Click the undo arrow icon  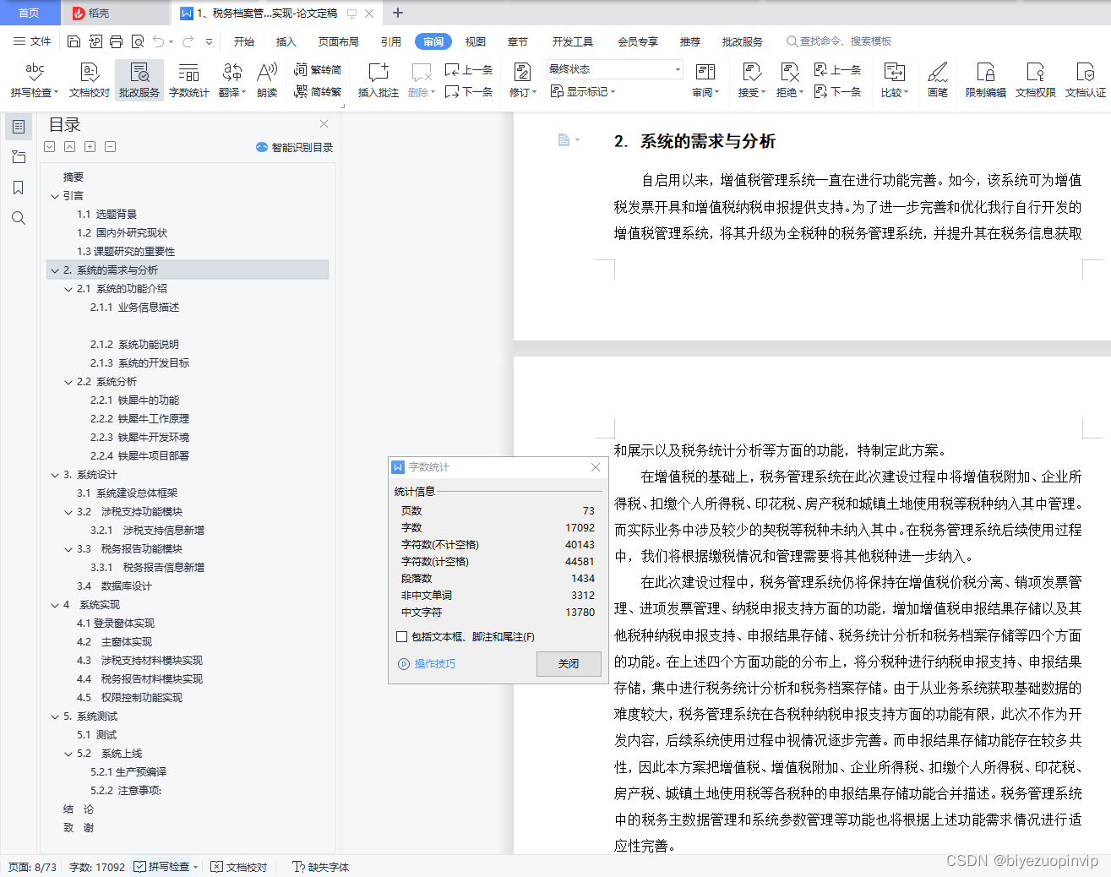(159, 41)
